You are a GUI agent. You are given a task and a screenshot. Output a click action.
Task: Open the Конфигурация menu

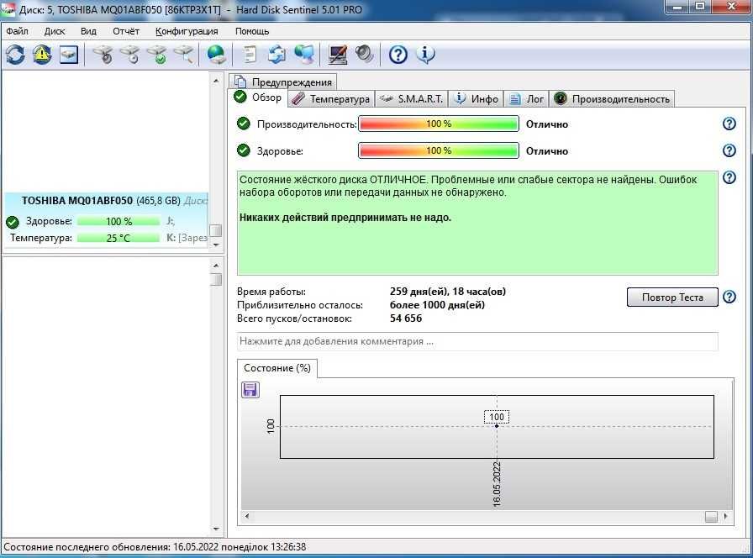[187, 31]
